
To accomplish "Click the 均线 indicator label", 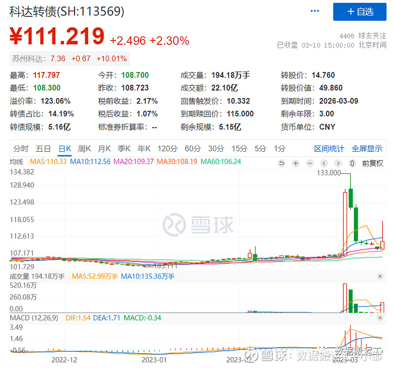I will (x=16, y=162).
